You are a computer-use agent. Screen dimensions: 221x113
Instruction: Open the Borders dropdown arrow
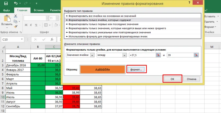[50, 25]
